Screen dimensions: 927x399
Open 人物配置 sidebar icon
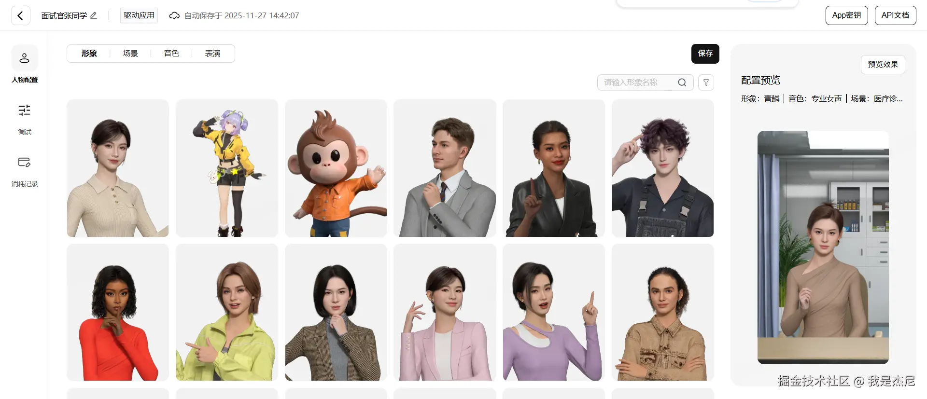tap(25, 58)
